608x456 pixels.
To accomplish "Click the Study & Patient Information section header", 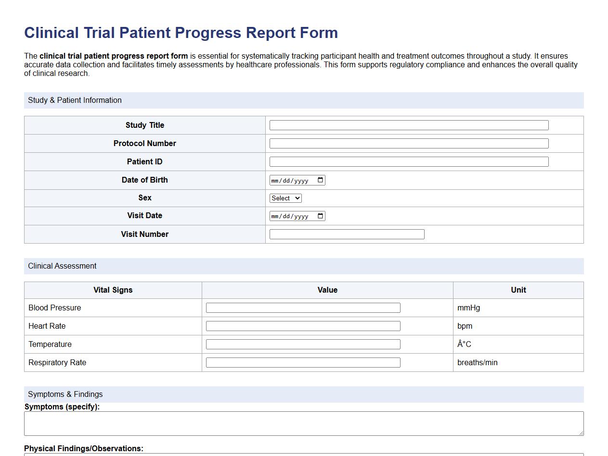I will 75,100.
